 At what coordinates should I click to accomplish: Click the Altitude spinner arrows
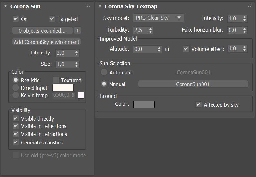click(159, 49)
